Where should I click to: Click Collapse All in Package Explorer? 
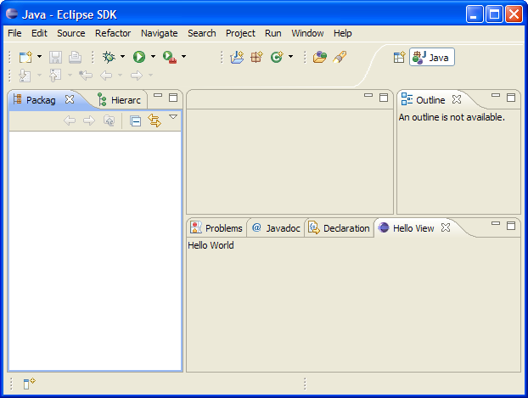135,121
